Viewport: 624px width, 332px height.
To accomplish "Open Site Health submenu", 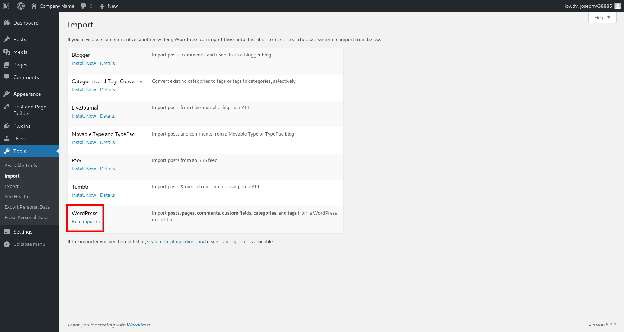I will pyautogui.click(x=16, y=196).
